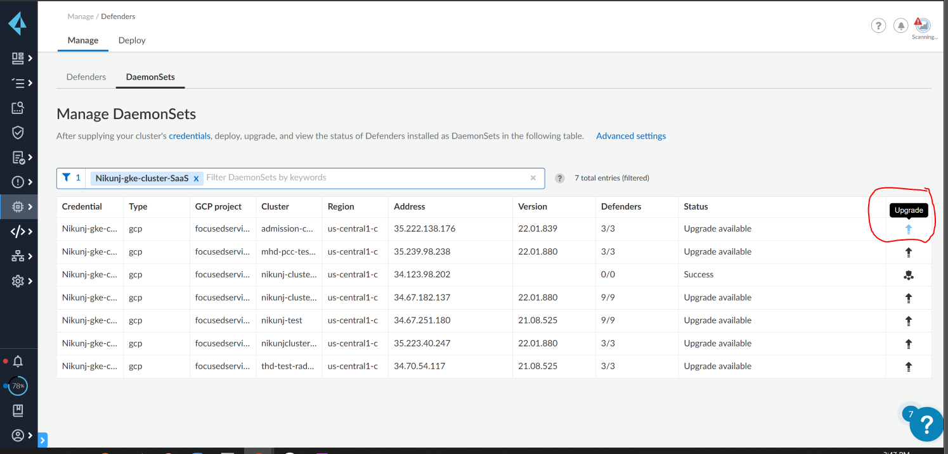Open the user profile icon in sidebar
This screenshot has height=454, width=948.
click(18, 436)
